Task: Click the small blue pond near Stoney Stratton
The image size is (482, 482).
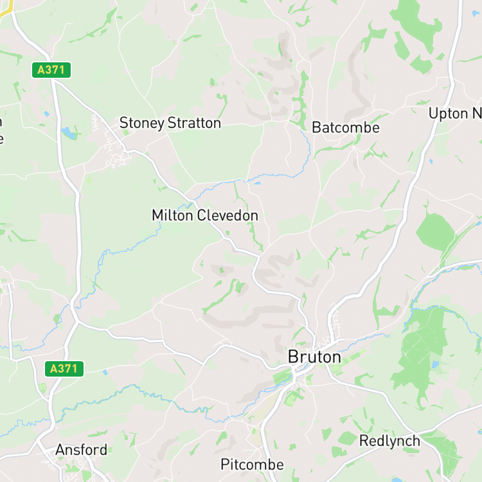Action: 69,133
